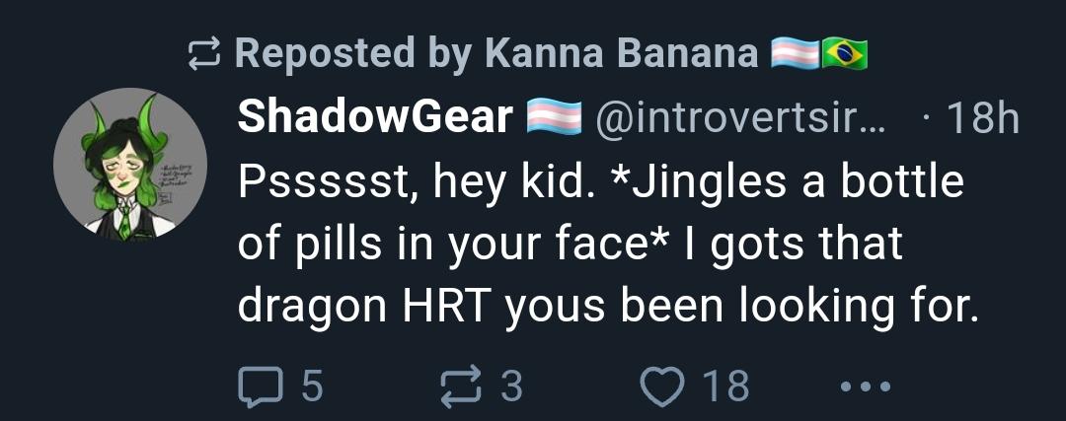
Task: Click the reply count 5
Action: point(311,386)
